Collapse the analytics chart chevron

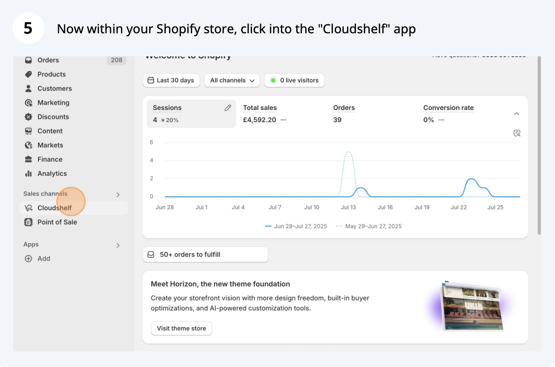[517, 114]
